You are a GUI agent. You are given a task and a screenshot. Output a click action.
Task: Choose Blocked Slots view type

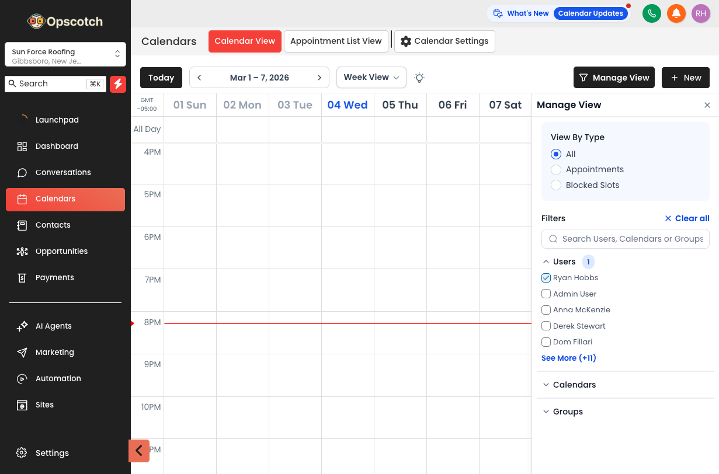[556, 185]
